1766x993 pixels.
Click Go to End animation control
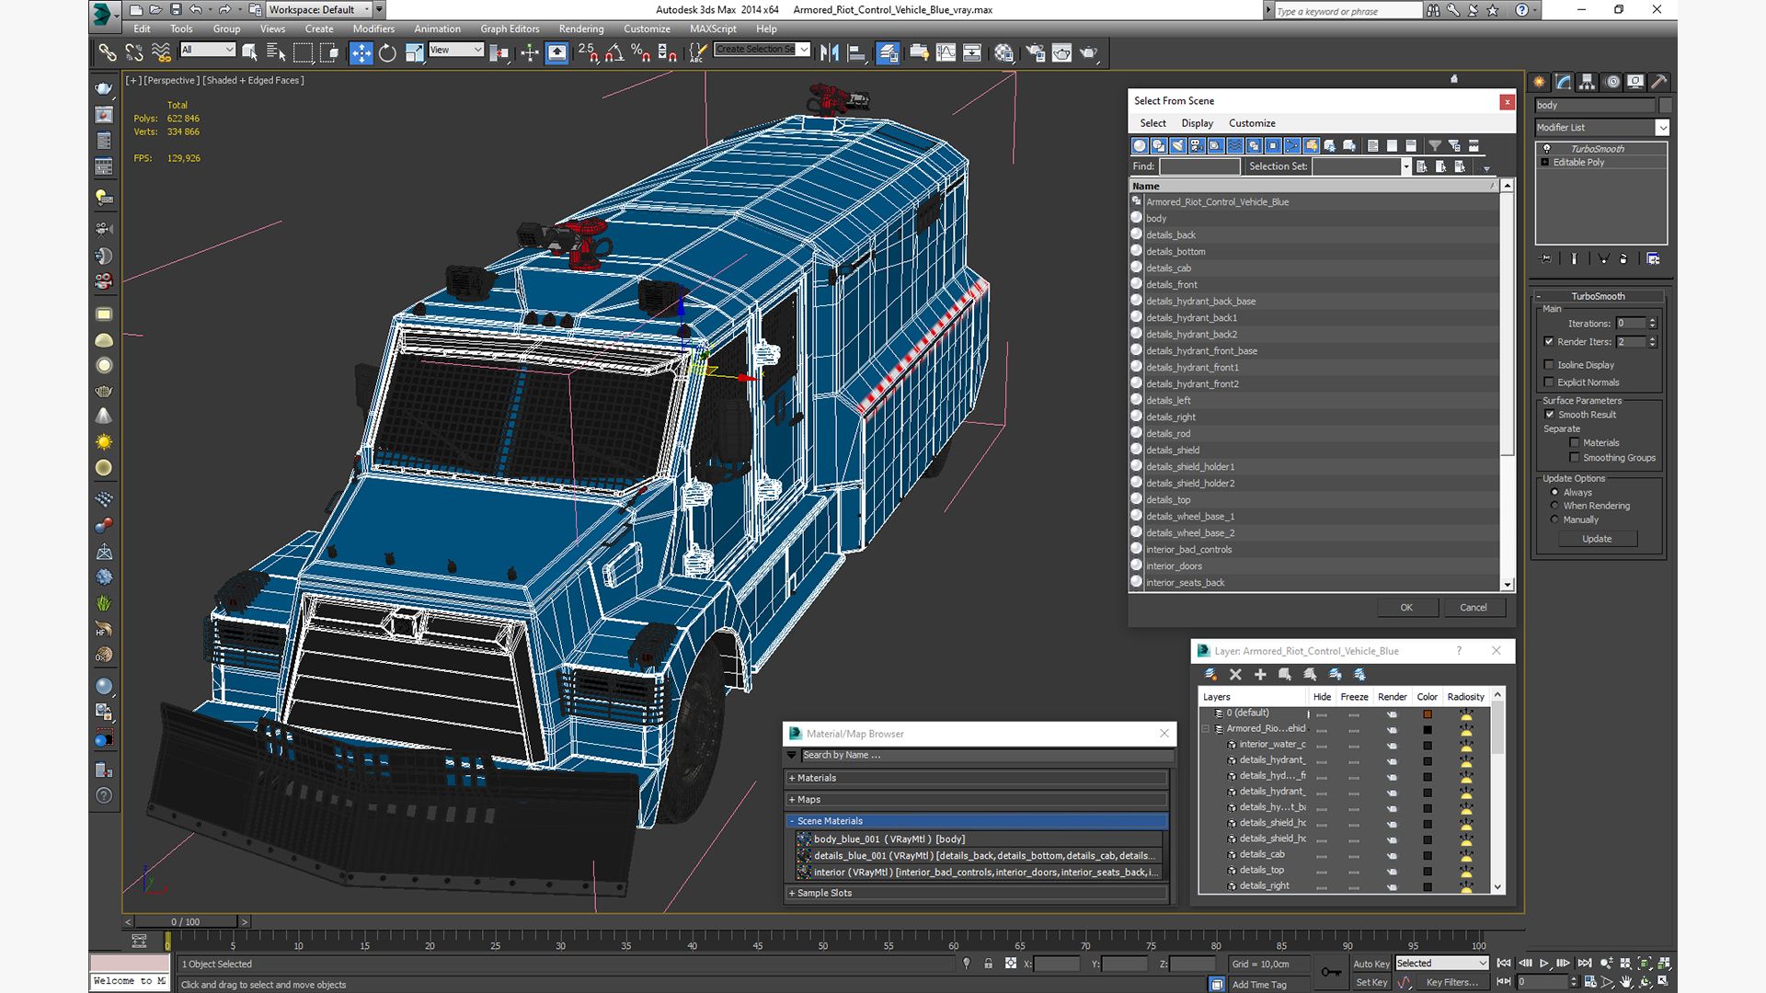1585,964
